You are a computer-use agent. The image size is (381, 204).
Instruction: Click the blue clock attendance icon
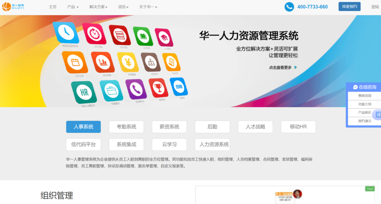[66, 33]
